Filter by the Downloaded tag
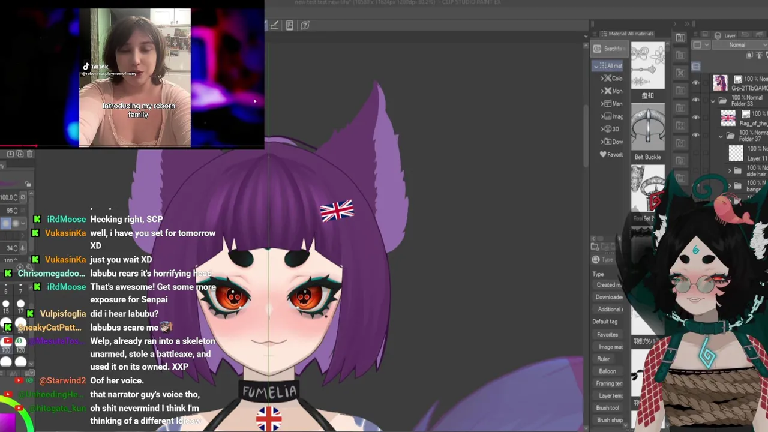This screenshot has height=432, width=768. (x=609, y=297)
